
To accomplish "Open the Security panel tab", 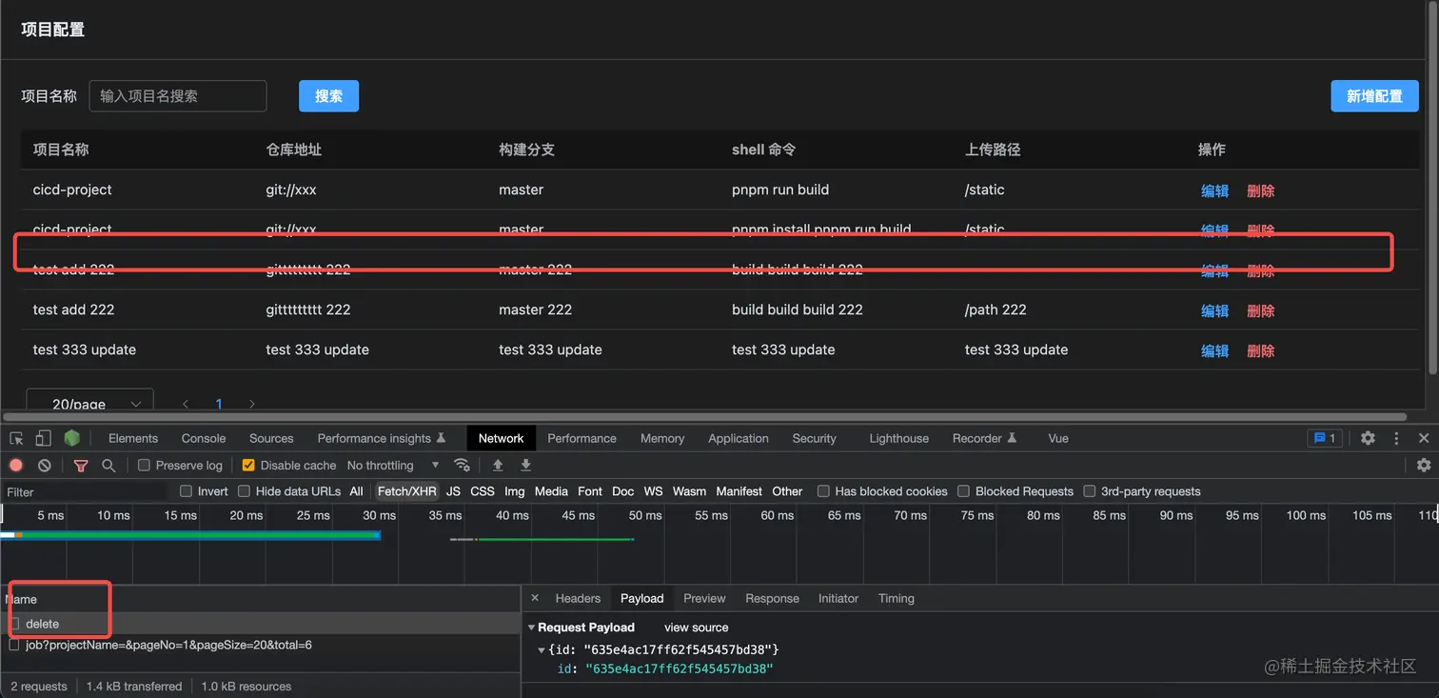I will tap(814, 438).
